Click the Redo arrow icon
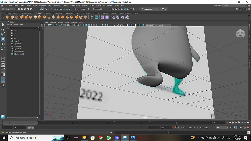Viewport: 251px width, 141px height. (31, 9)
